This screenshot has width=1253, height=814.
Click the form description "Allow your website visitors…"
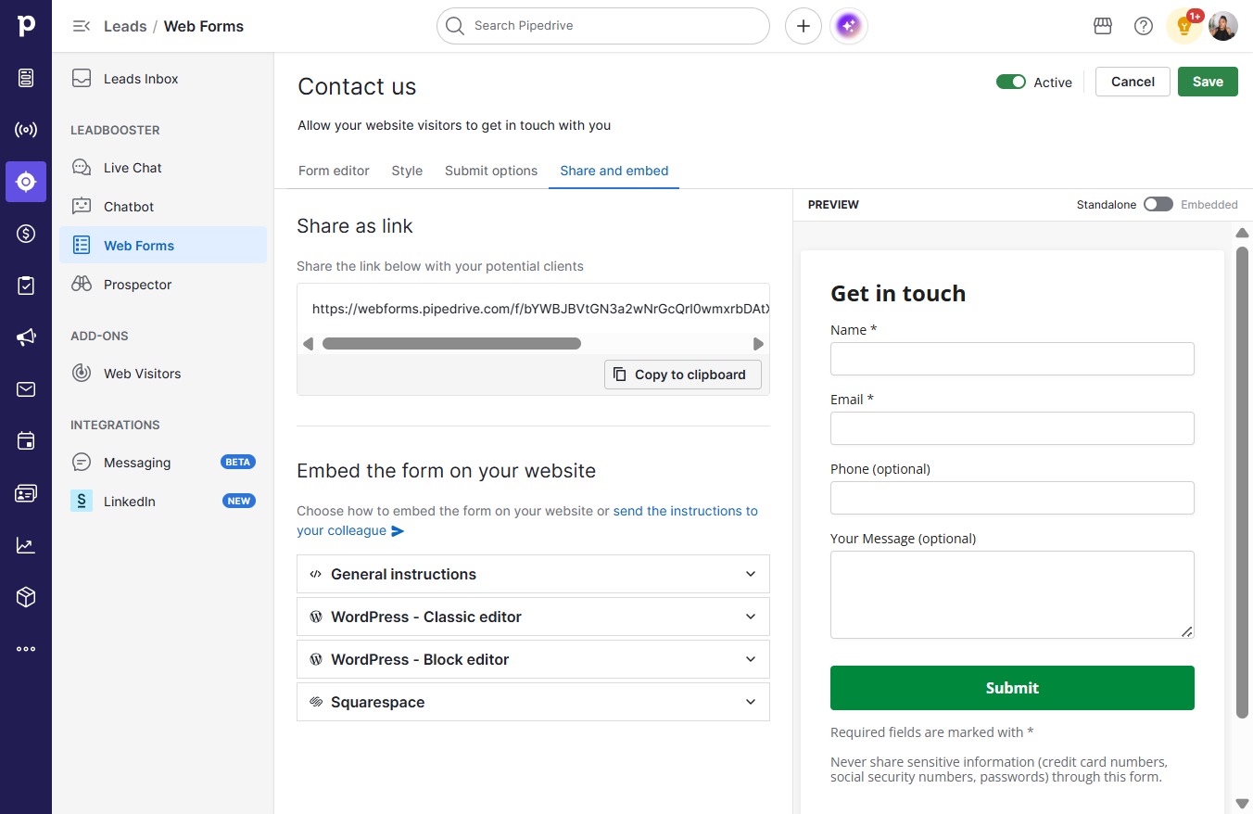(x=454, y=125)
